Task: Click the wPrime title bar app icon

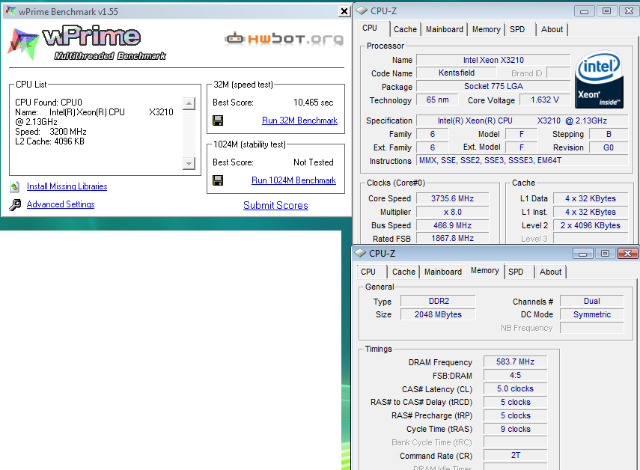Action: pyautogui.click(x=10, y=11)
